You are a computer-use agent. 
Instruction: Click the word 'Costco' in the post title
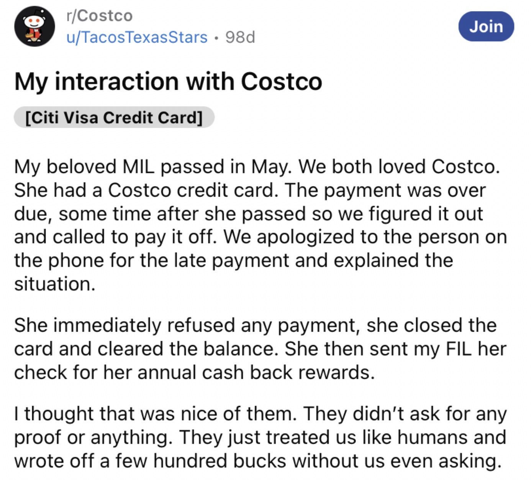coord(281,82)
